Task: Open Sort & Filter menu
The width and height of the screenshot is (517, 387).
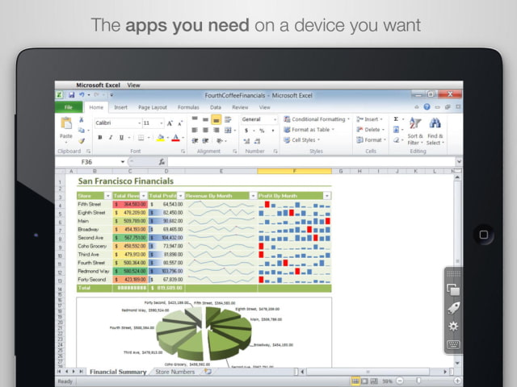Action: point(415,131)
